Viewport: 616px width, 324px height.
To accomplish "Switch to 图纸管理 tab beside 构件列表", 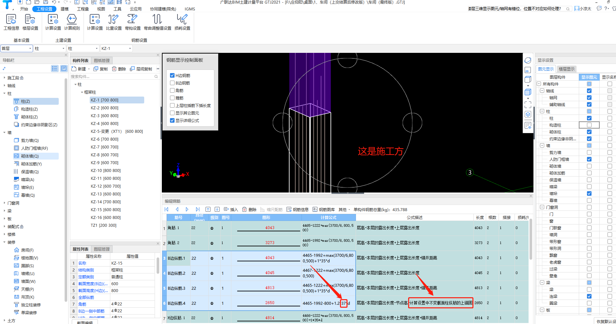I will 102,60.
